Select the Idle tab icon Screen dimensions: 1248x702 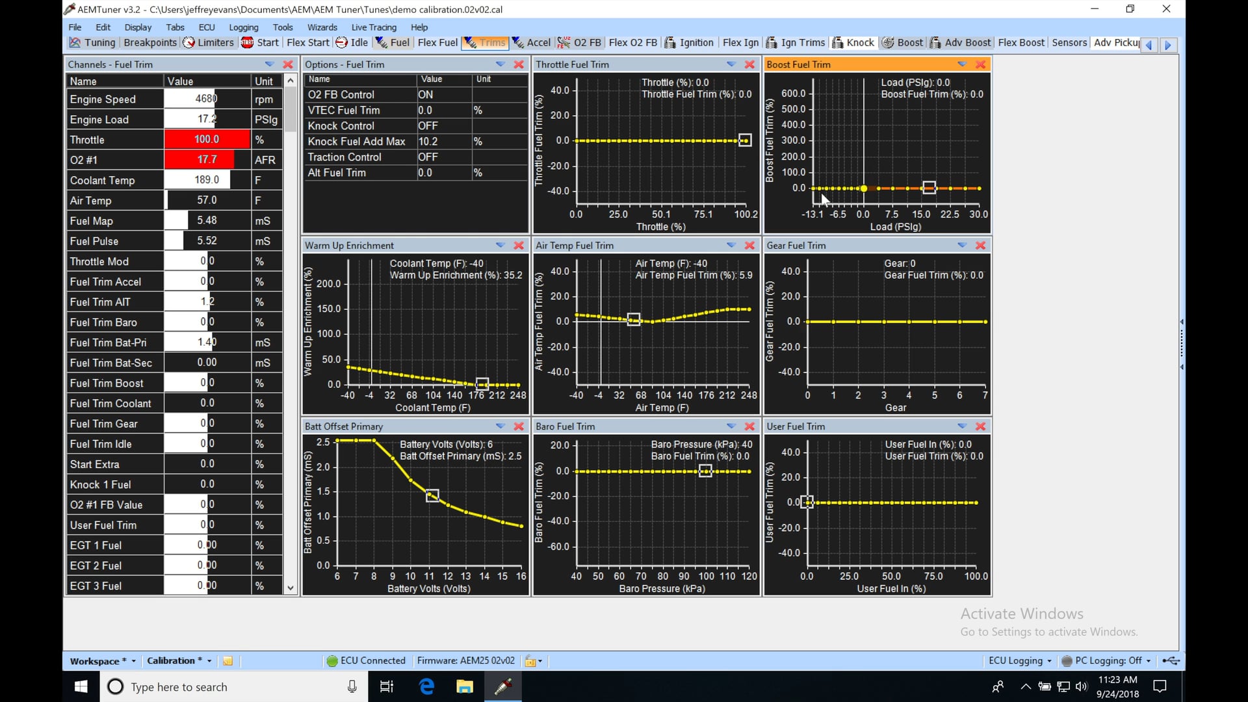tap(342, 43)
